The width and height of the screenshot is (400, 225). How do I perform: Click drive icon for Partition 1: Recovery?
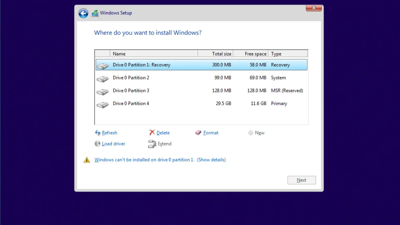[102, 66]
